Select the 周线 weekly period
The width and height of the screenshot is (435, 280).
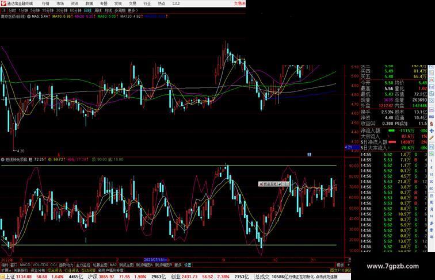coord(98,10)
